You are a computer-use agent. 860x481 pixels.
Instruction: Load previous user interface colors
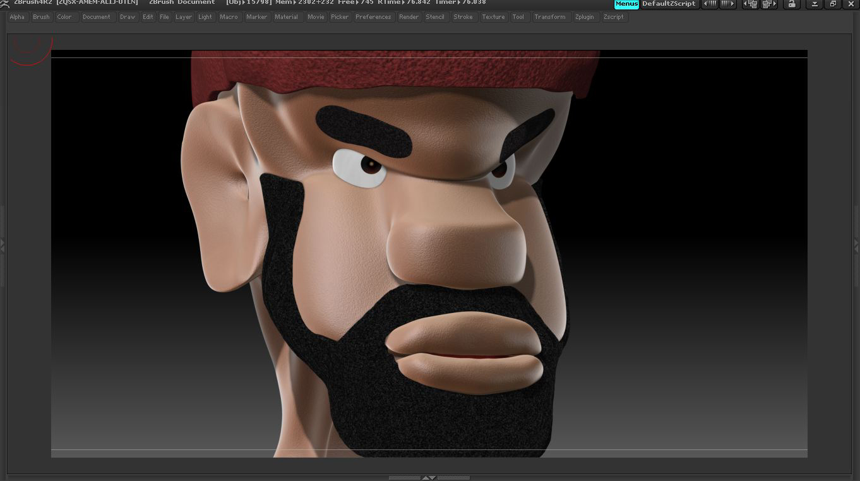[x=710, y=4]
